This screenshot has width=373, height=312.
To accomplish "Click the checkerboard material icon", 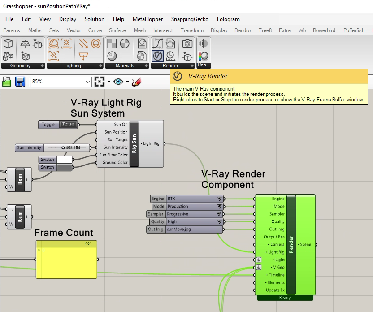I will click(112, 44).
